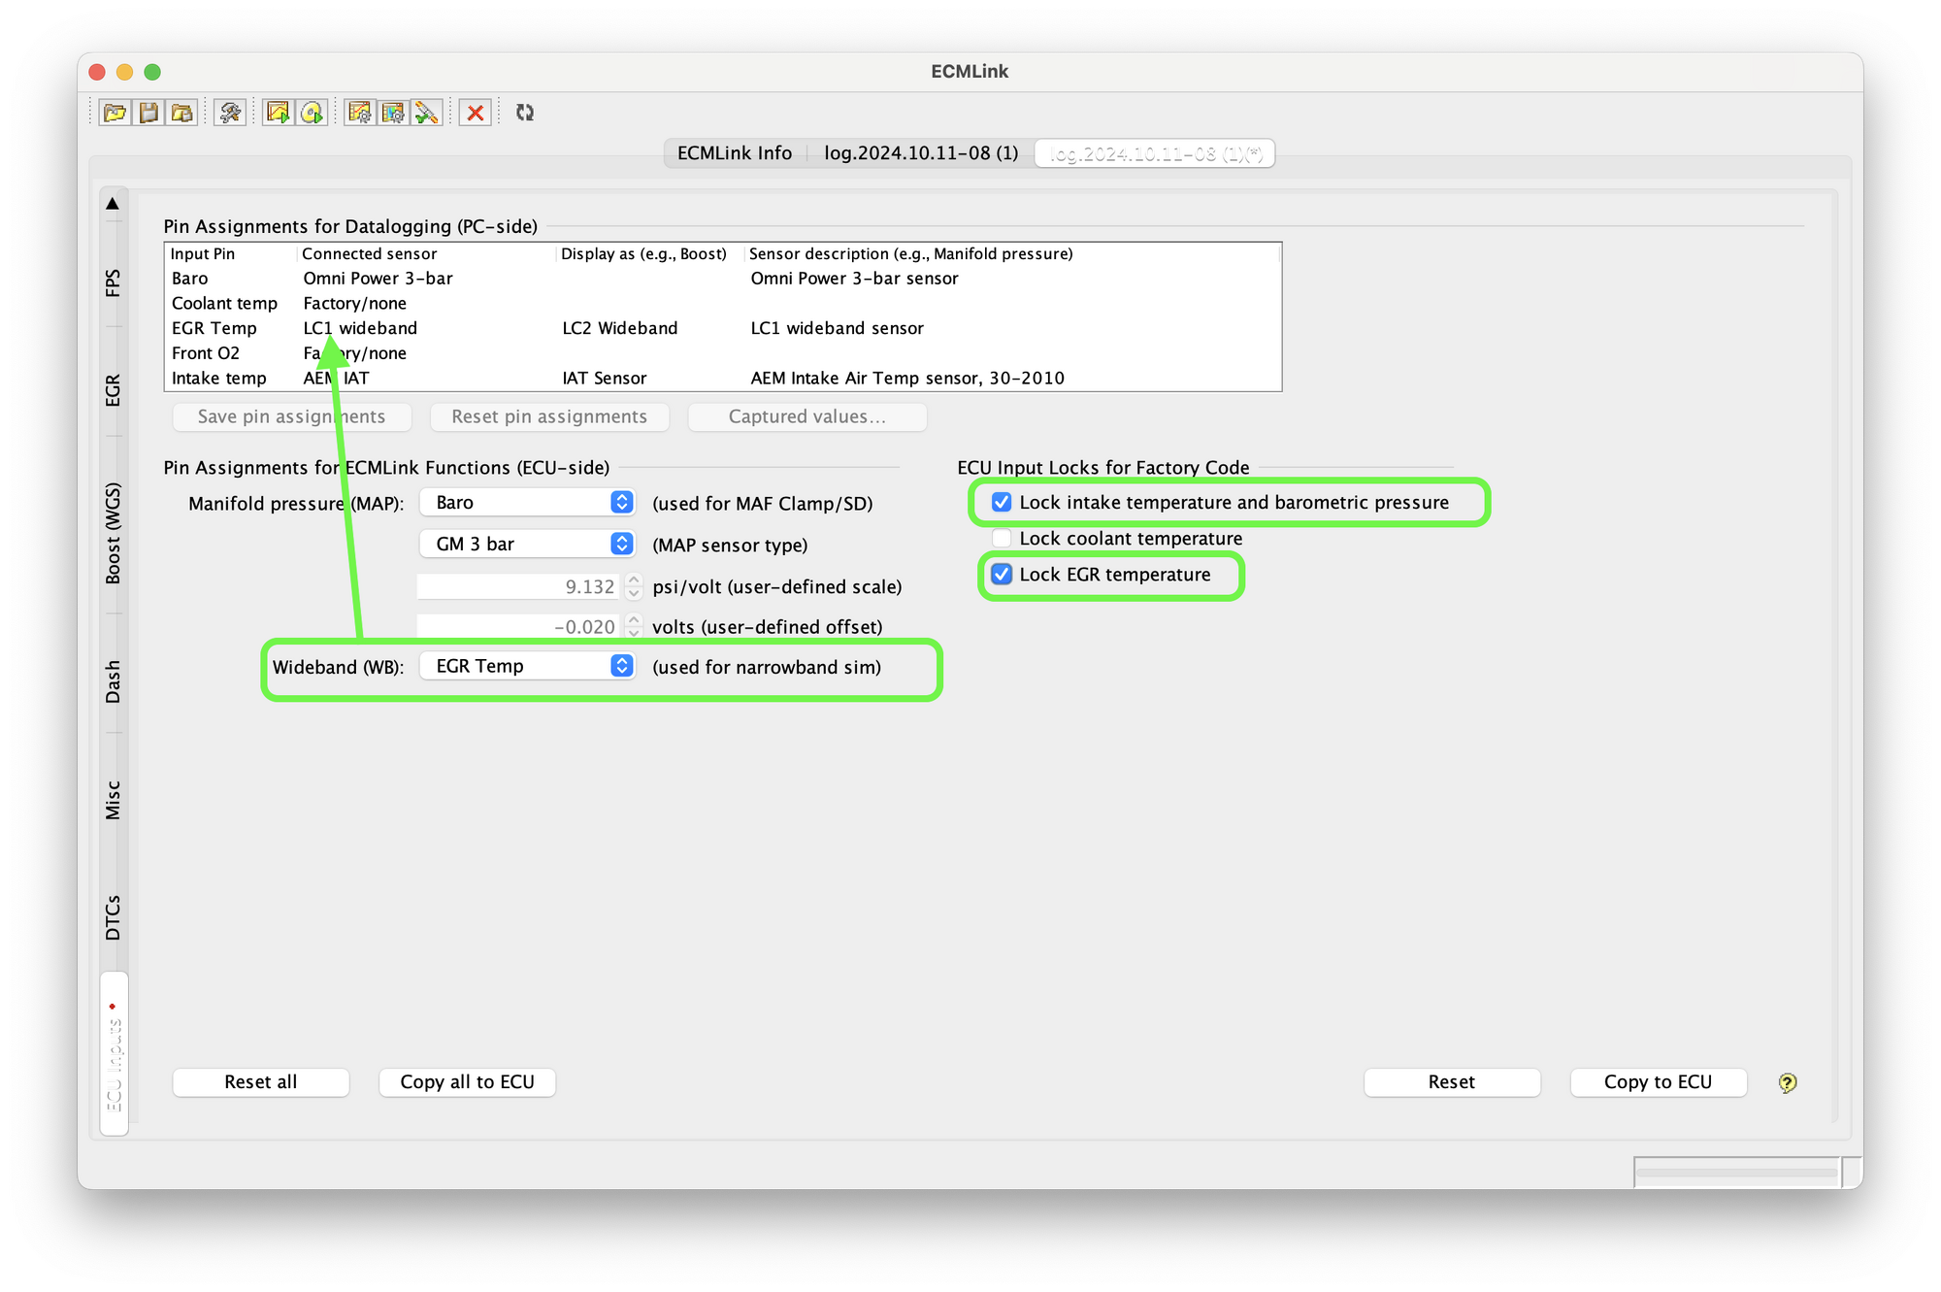Open Manifold pressure Baro dropdown
The height and width of the screenshot is (1292, 1941).
pos(528,502)
